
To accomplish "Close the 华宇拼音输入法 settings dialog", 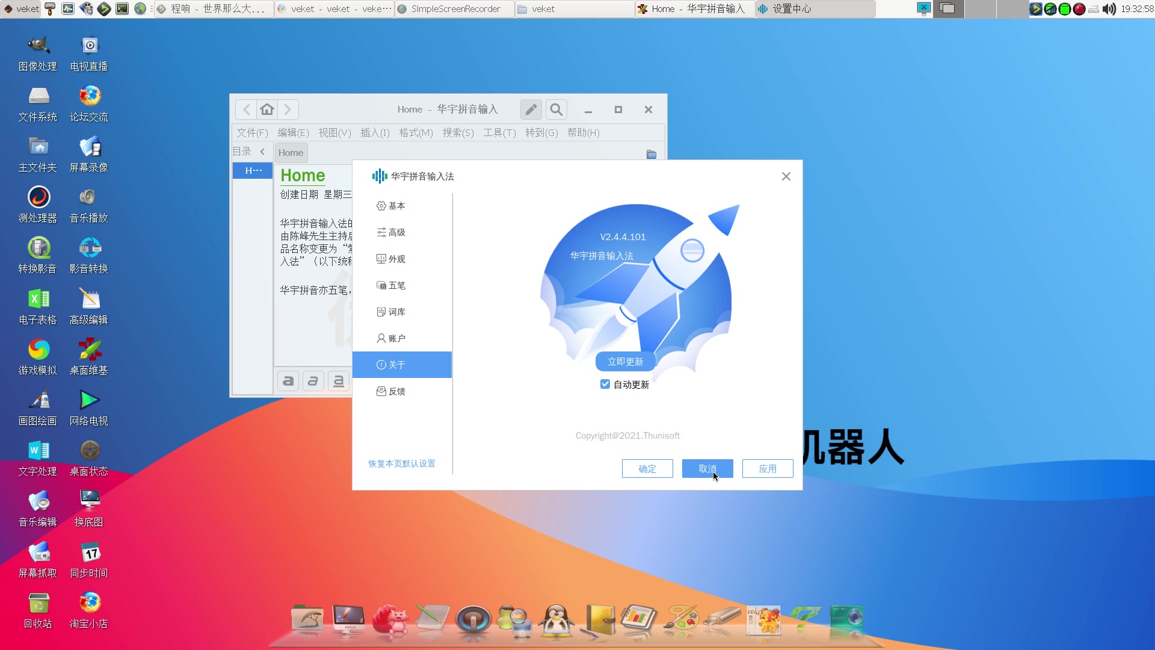I will tap(786, 176).
